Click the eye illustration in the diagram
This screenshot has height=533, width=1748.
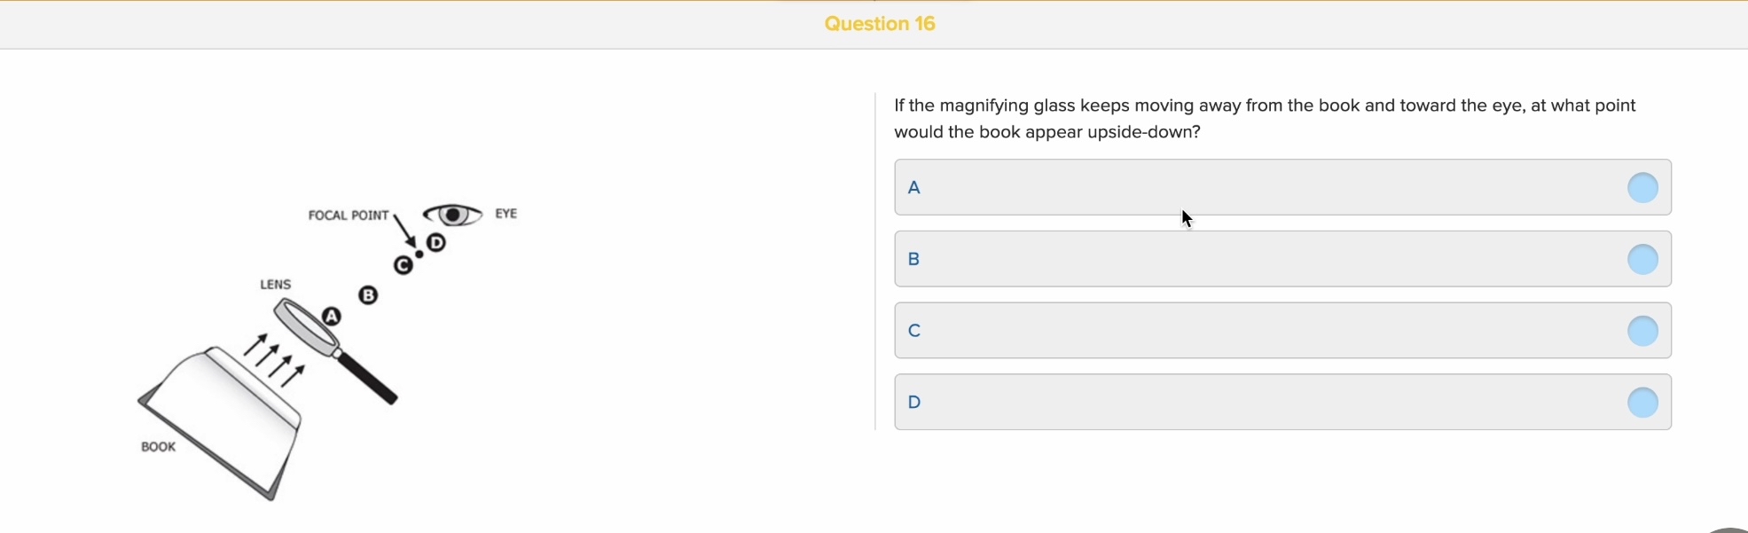click(452, 213)
